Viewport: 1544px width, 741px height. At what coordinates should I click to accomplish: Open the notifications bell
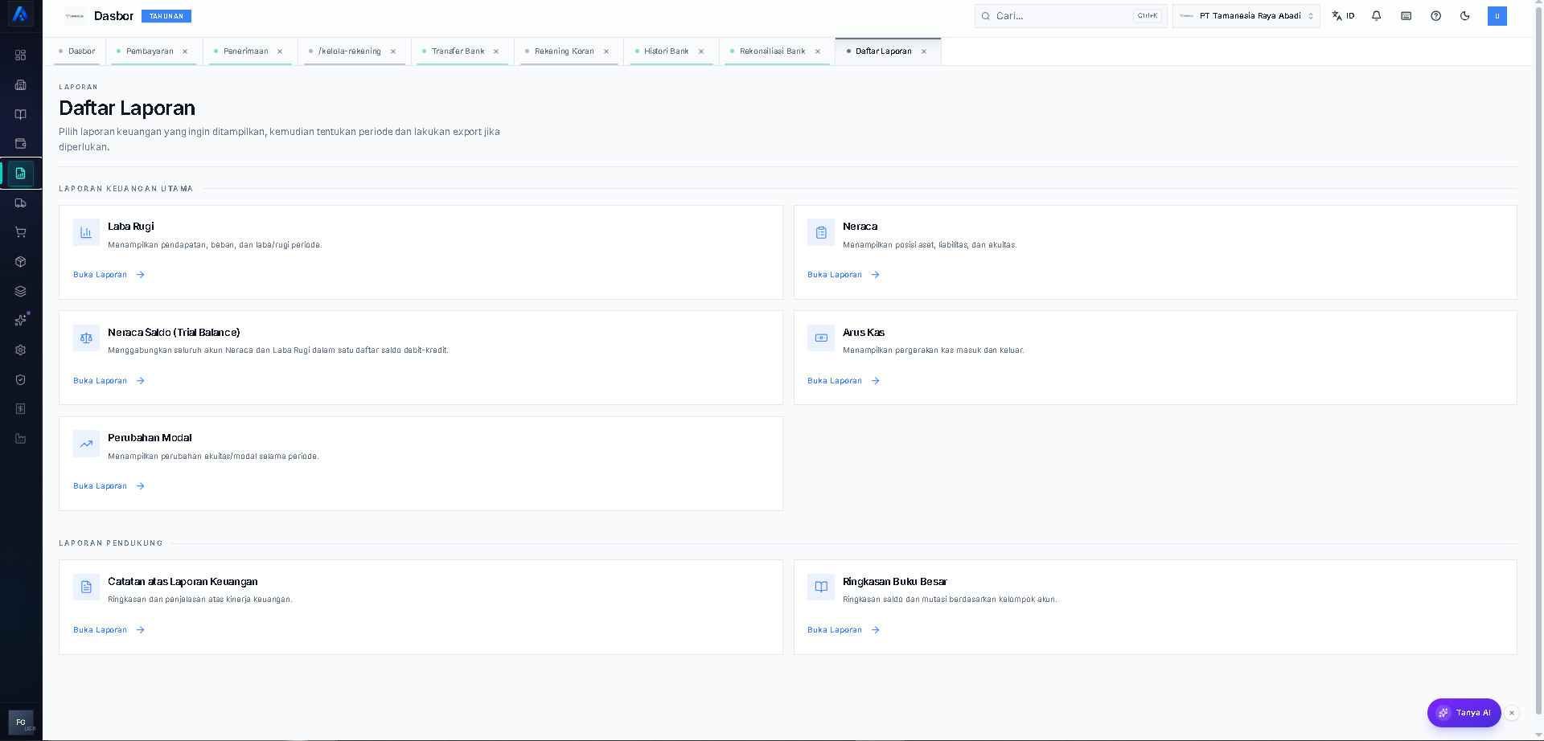coord(1377,16)
